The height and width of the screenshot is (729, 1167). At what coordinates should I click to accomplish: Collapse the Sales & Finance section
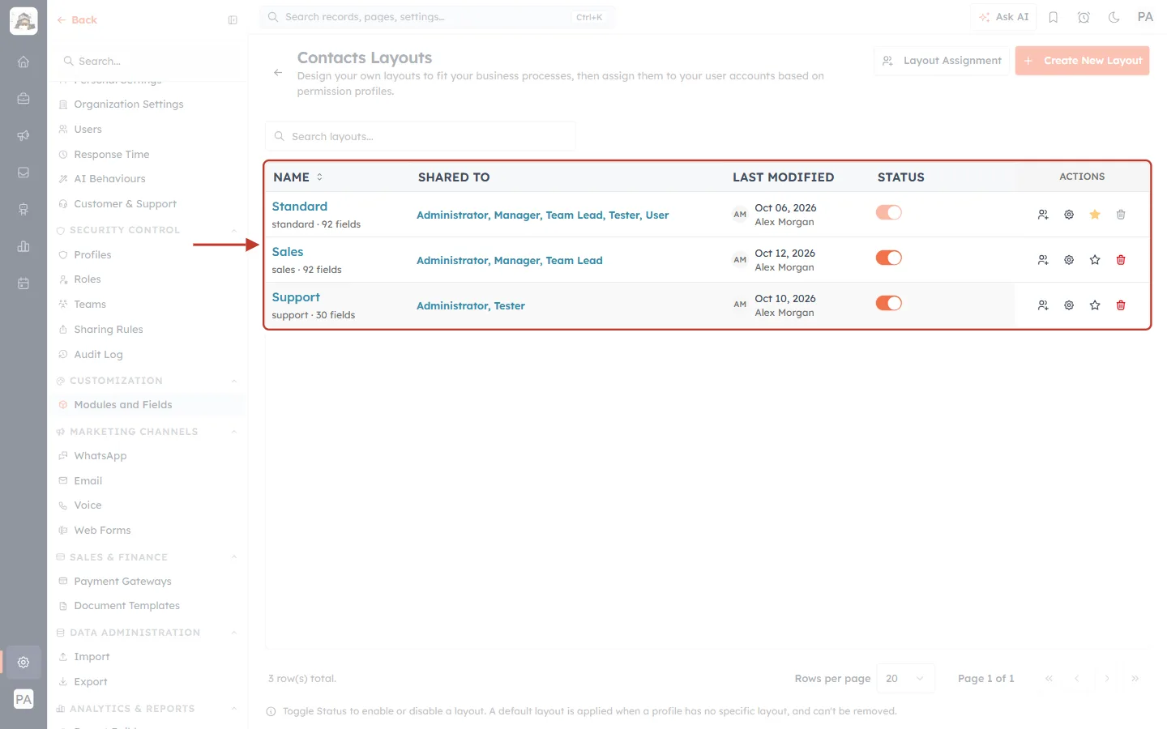(x=234, y=557)
